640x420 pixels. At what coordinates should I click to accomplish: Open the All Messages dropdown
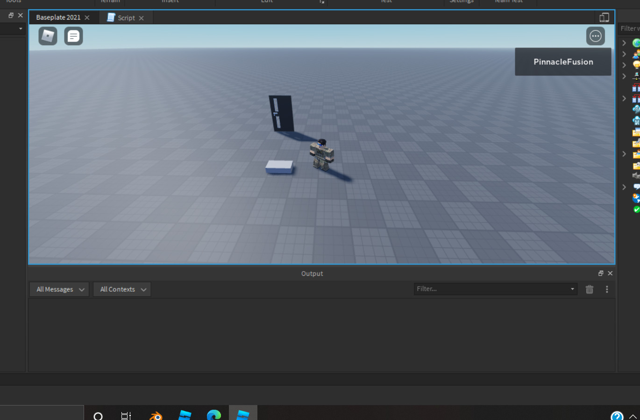59,289
